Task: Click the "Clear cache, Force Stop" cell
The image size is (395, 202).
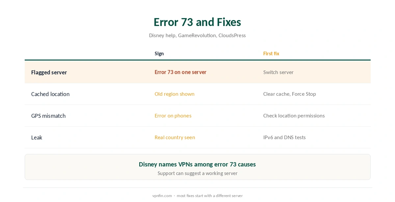Action: 289,94
